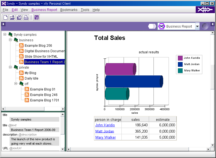Image resolution: width=216 pixels, height=158 pixels.
Task: Collapse the off folder in the tree
Action: 16,84
